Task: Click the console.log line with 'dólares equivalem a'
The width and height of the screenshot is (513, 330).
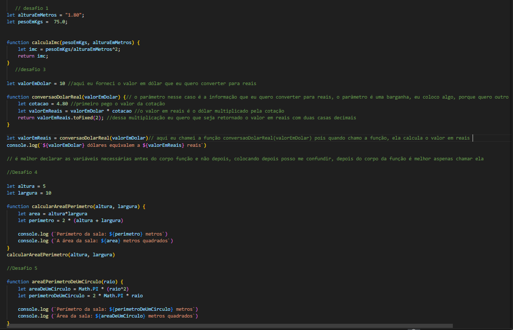Action: pyautogui.click(x=107, y=145)
